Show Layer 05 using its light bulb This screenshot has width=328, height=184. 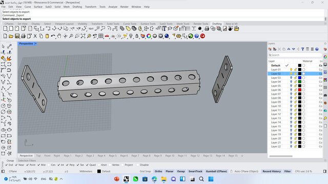pyautogui.click(x=291, y=86)
